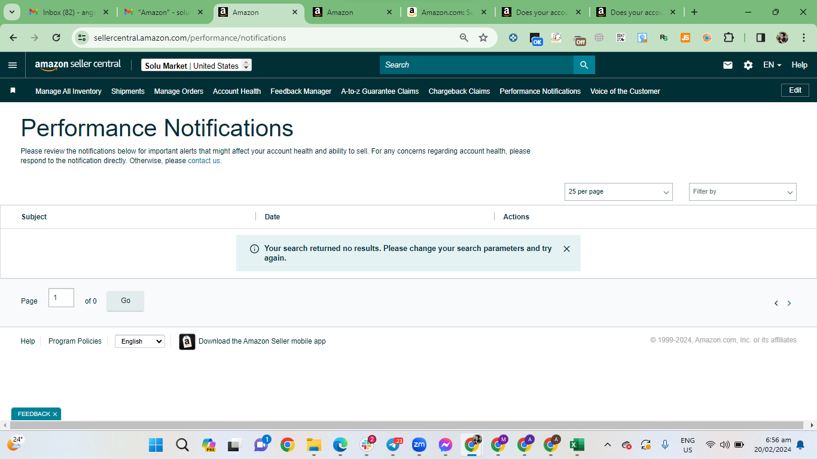
Task: Focus the Seller Central search field
Action: point(477,65)
